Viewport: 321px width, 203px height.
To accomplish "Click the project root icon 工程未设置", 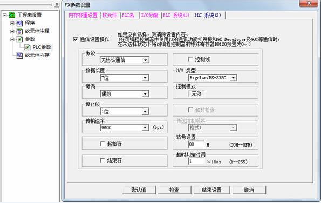I will pos(12,15).
